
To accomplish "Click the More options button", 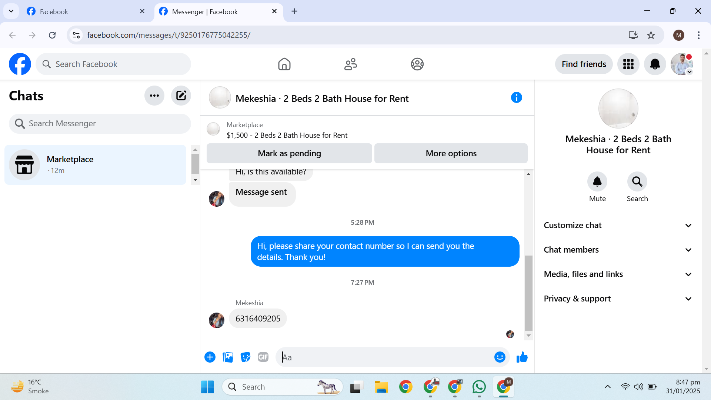I will point(451,153).
